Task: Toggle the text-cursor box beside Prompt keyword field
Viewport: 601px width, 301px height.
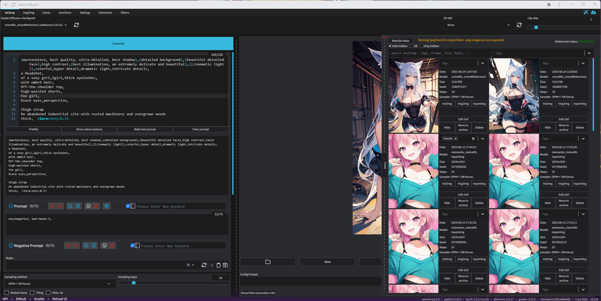Action: (x=133, y=206)
